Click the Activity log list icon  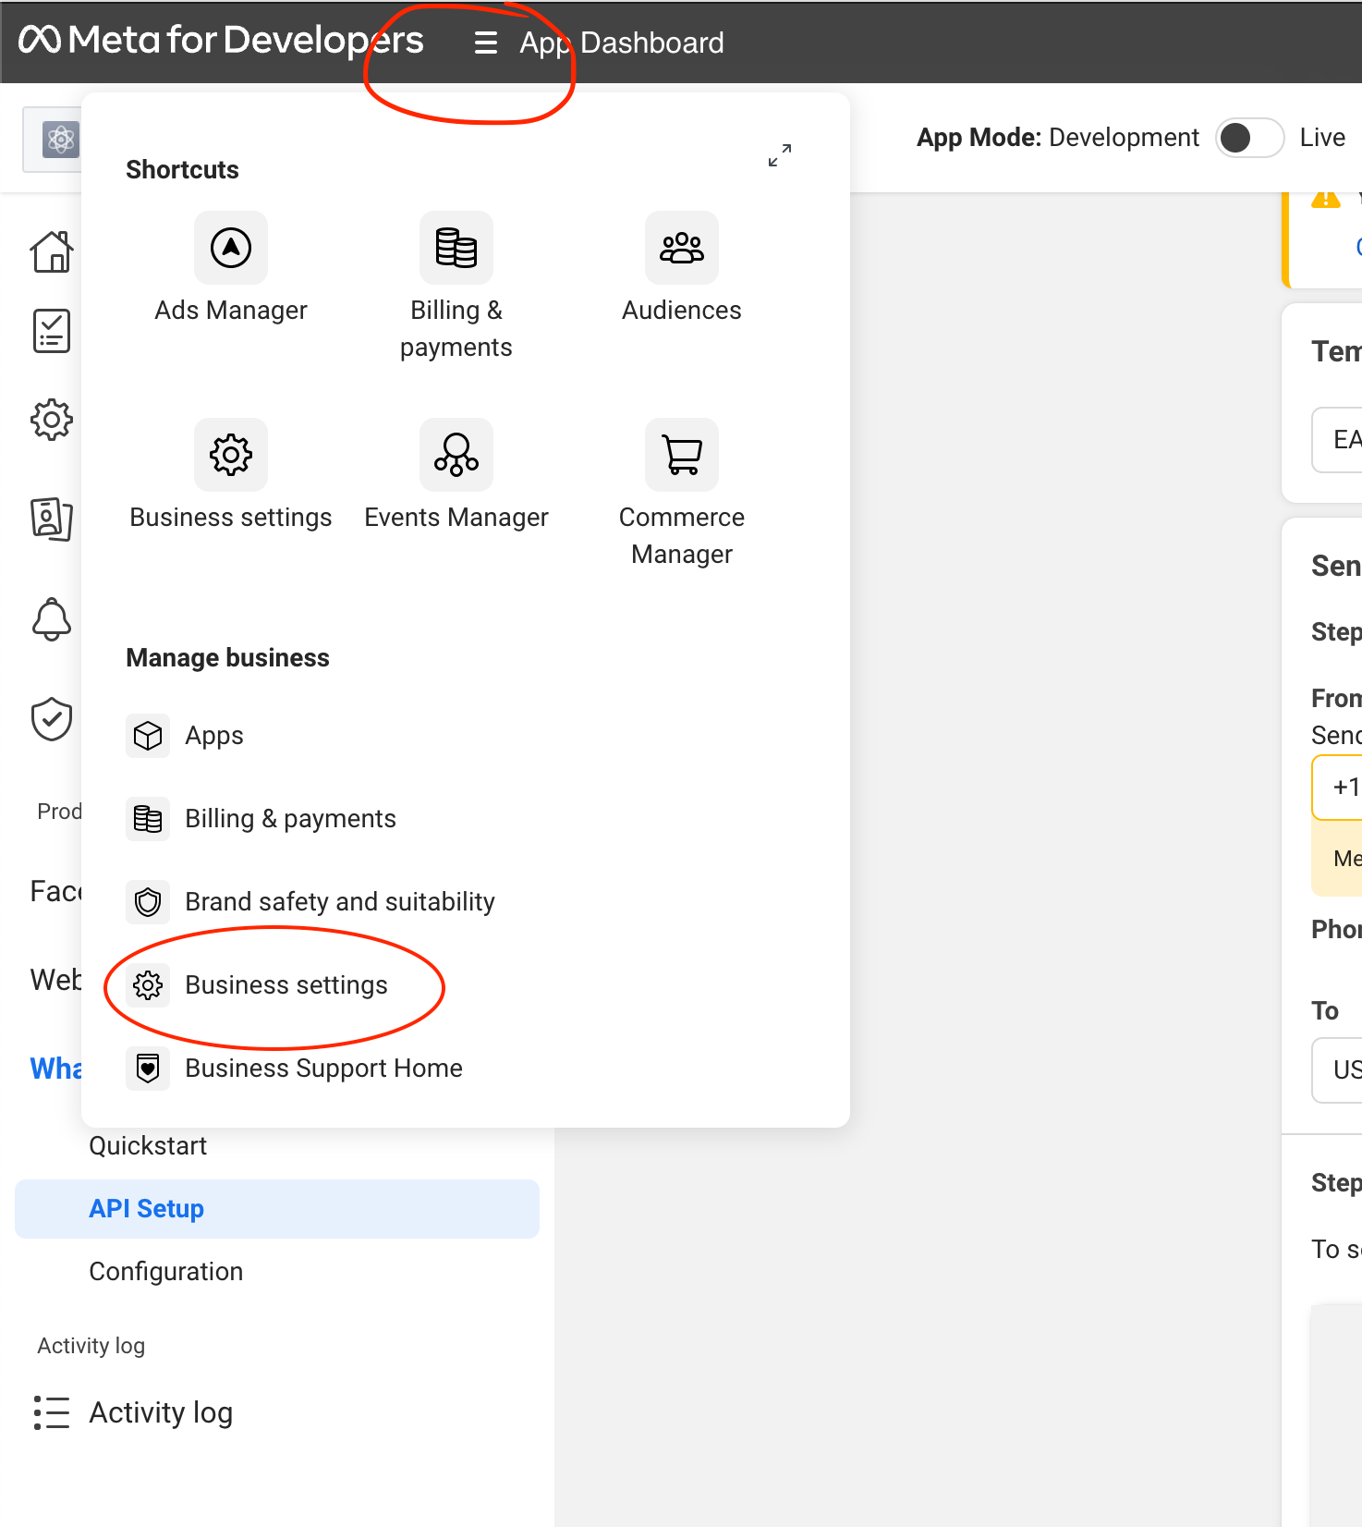pos(52,1412)
